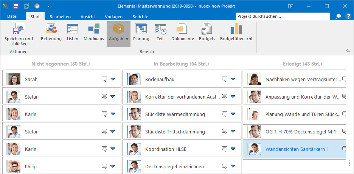Switch to the Berichte tab

tap(140, 17)
